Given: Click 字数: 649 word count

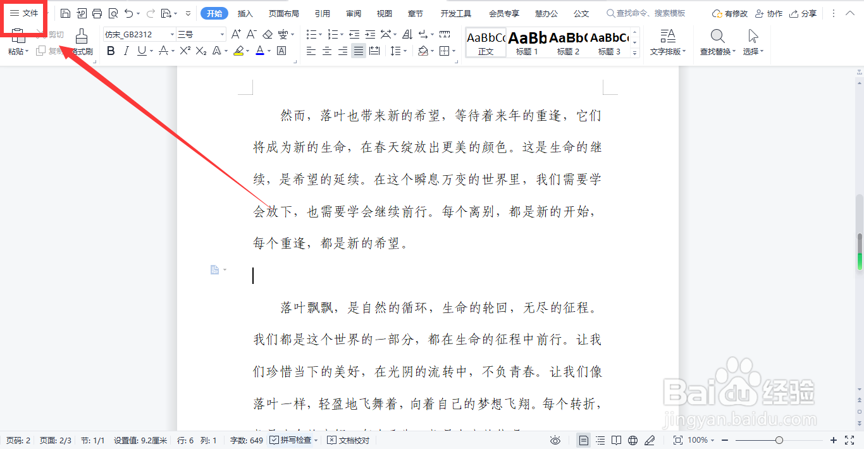Looking at the screenshot, I should click(x=247, y=440).
